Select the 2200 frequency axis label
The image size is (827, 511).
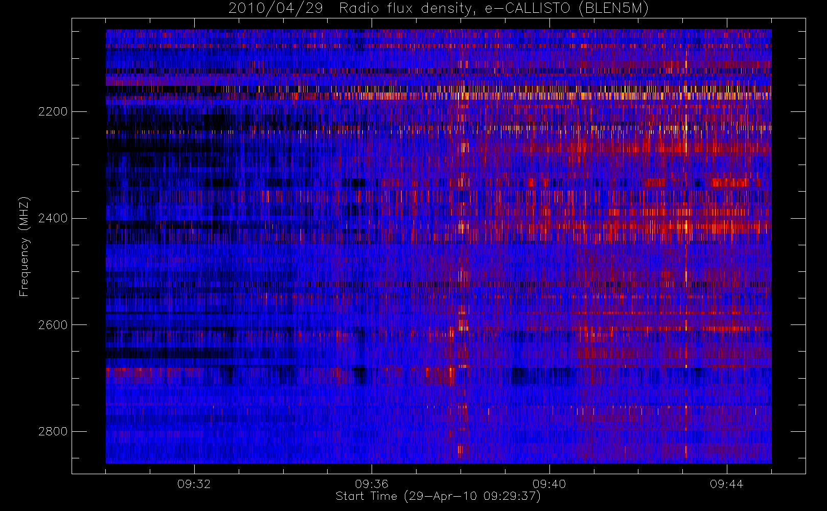53,111
